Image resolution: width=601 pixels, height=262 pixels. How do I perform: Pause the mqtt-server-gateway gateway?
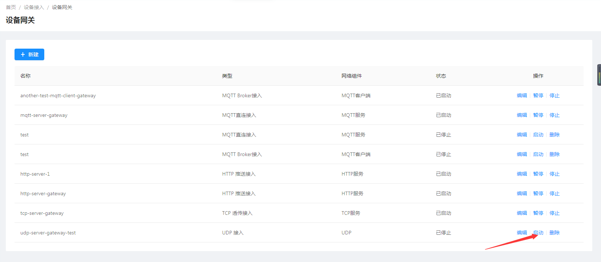click(x=538, y=115)
